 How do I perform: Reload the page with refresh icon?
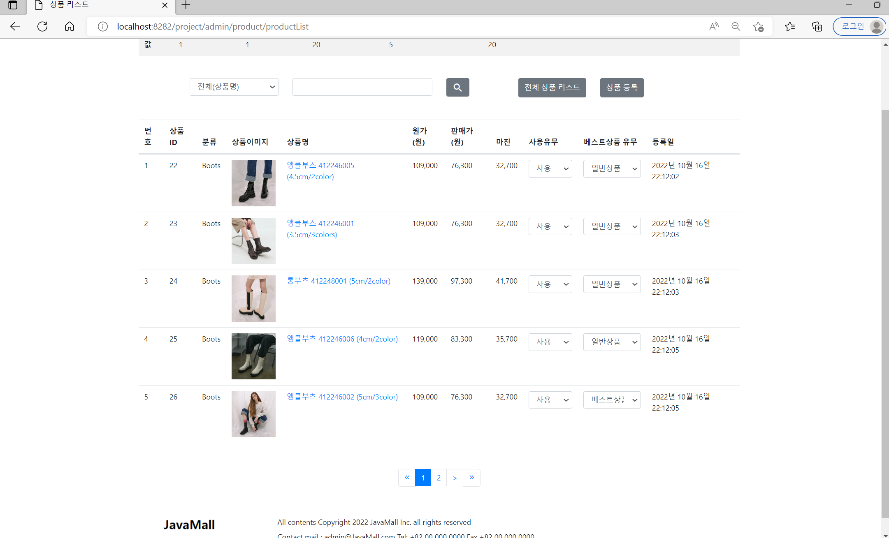pyautogui.click(x=42, y=27)
